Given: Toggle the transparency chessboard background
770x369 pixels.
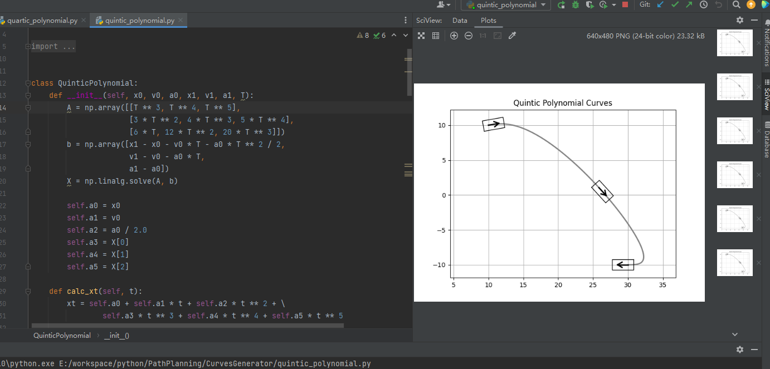Looking at the screenshot, I should pyautogui.click(x=421, y=36).
